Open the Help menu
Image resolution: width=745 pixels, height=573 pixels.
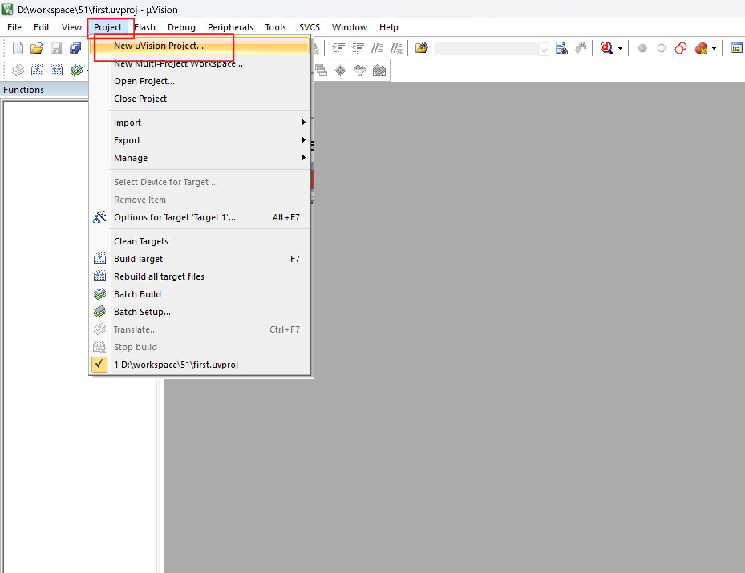click(389, 27)
